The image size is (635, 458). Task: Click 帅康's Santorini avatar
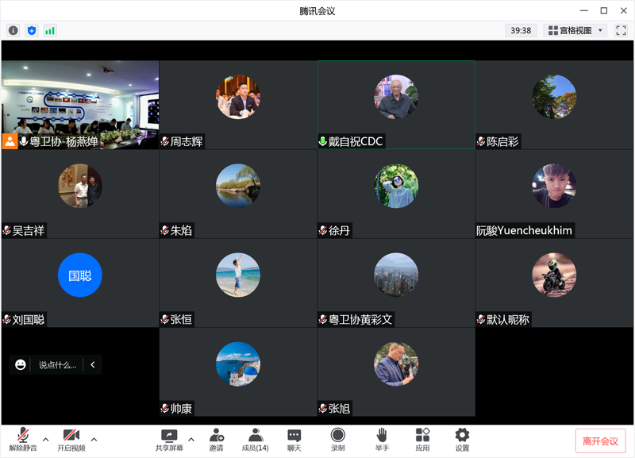tap(238, 364)
